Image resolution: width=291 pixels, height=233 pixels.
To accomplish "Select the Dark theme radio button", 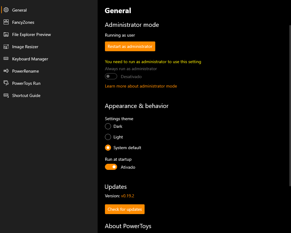I will click(108, 126).
